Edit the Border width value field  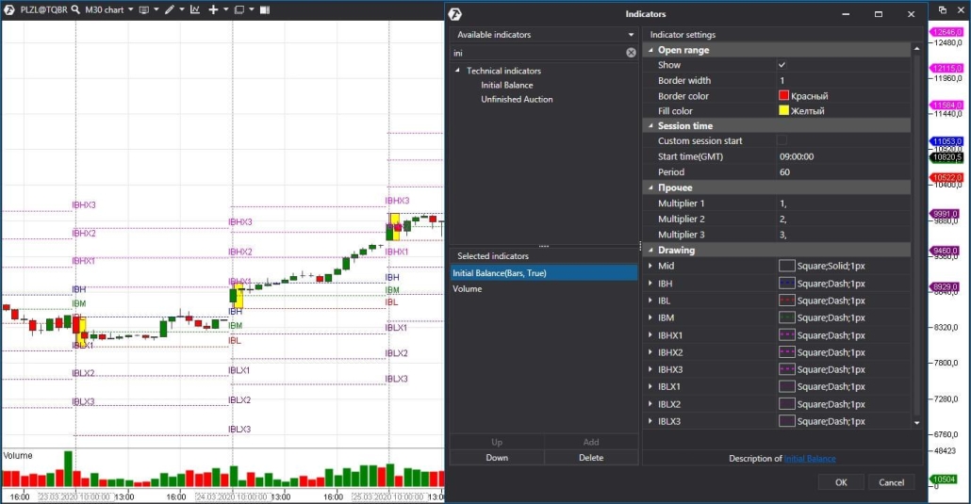pos(843,80)
